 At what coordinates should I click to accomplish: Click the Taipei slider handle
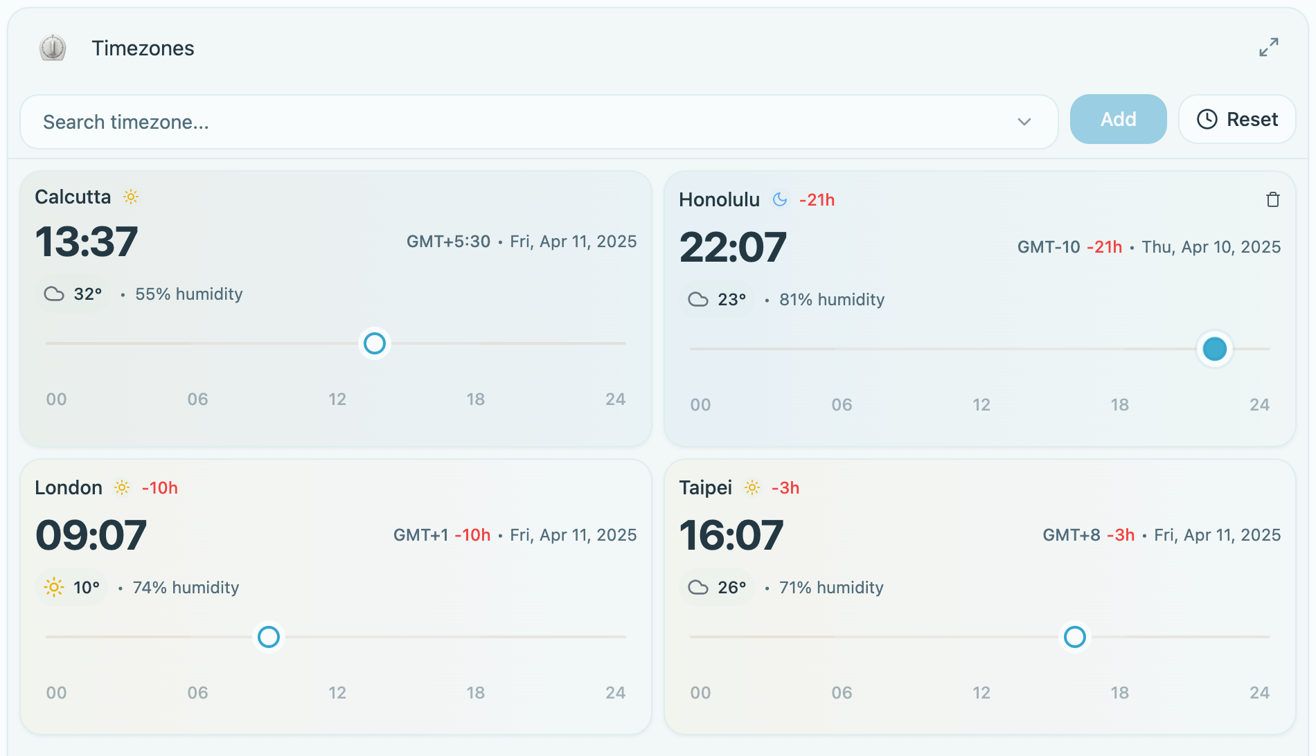point(1074,637)
